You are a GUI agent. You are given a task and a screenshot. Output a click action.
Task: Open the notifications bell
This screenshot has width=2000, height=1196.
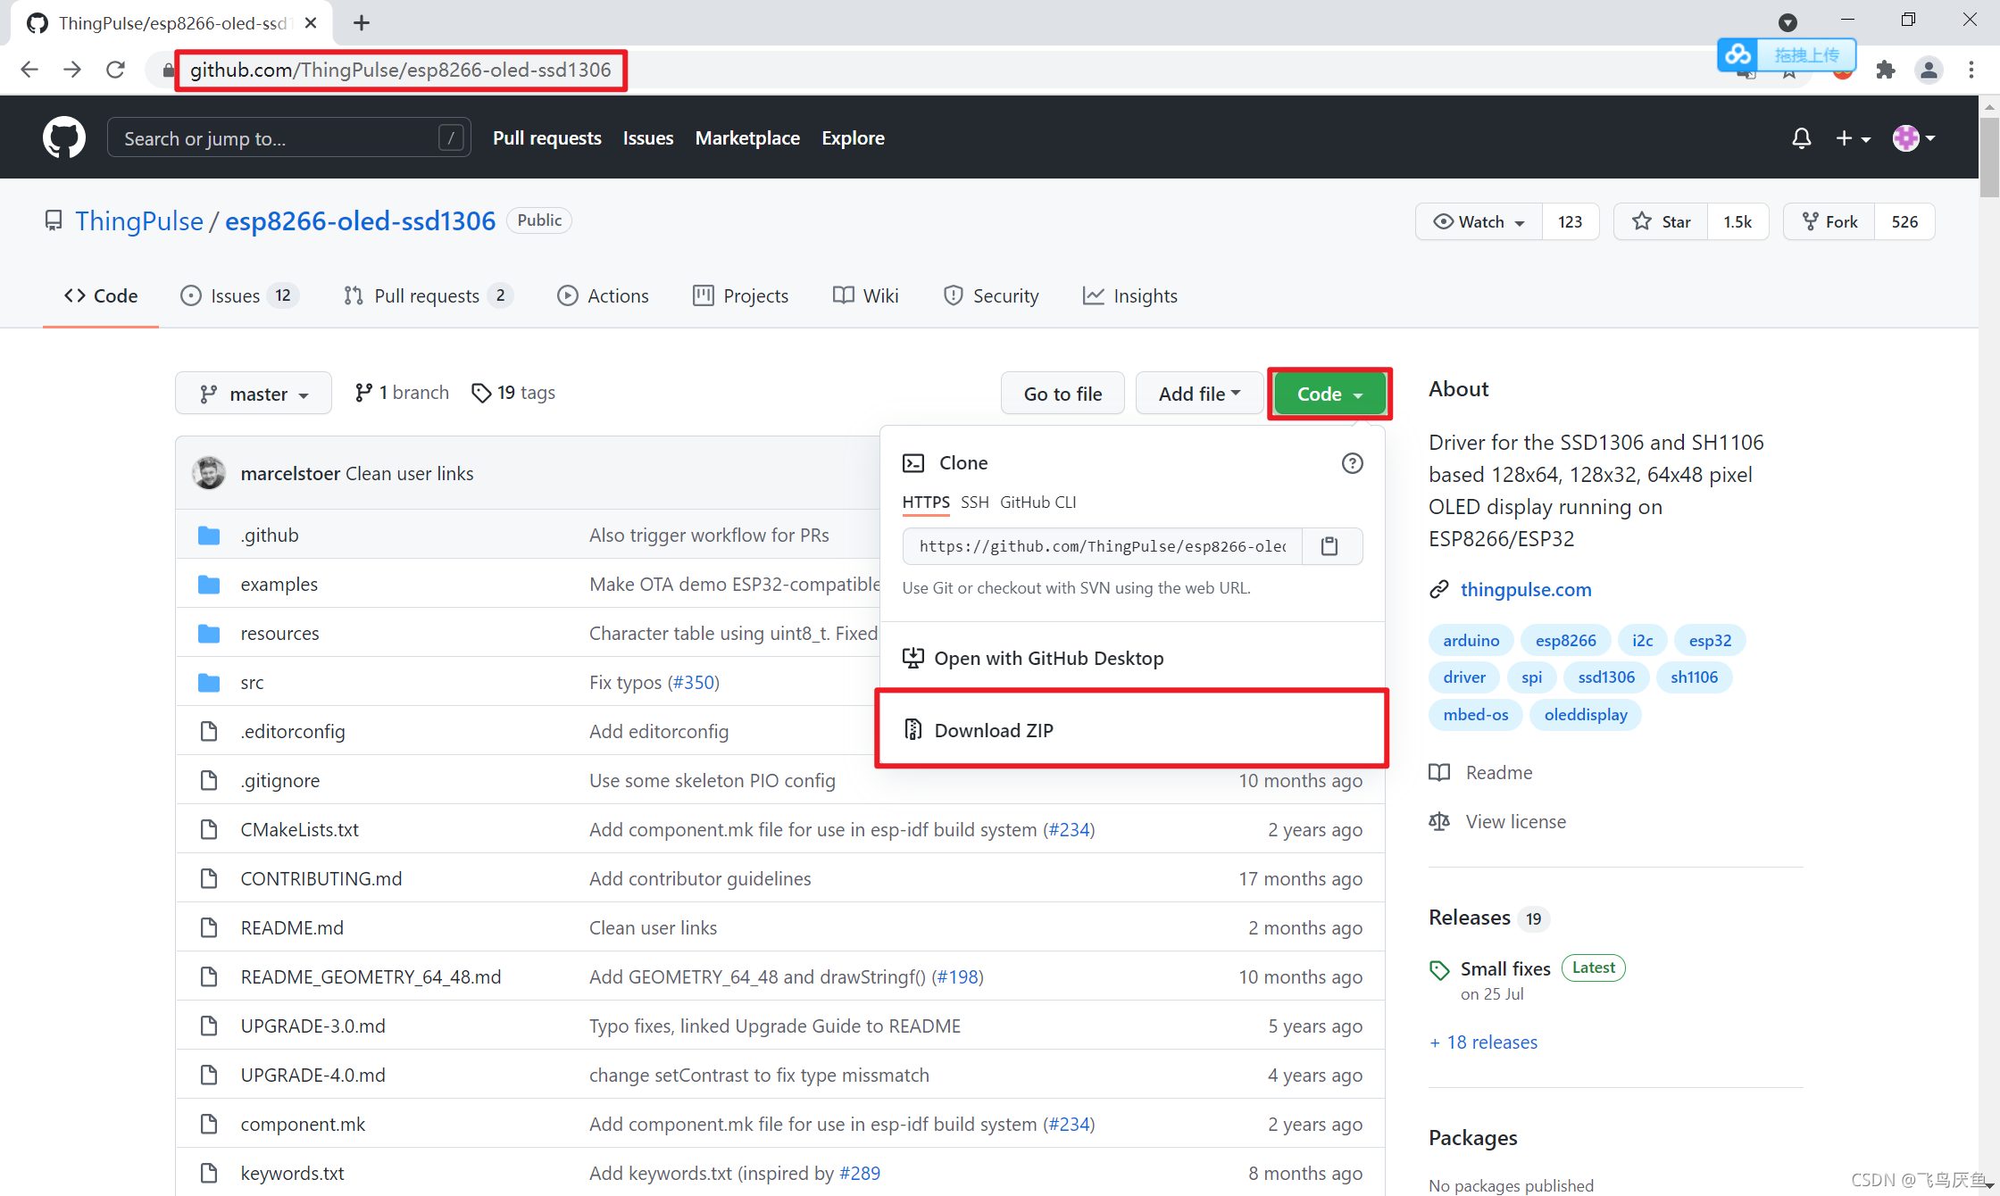(1801, 137)
